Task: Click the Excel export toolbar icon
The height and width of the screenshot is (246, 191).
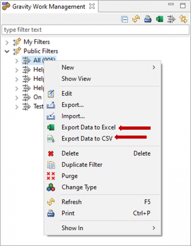Action: 159,19
